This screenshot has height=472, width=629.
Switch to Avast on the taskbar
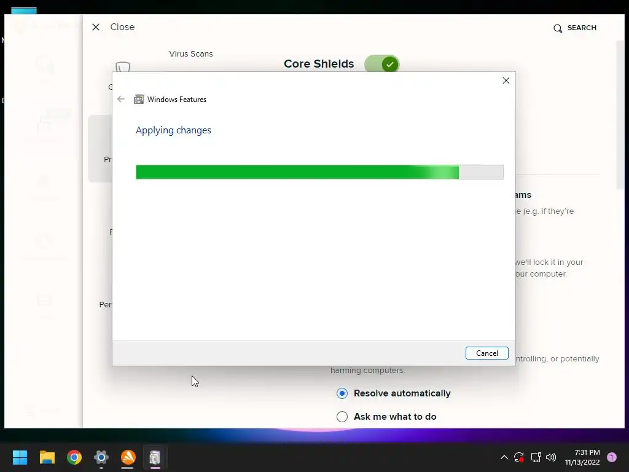pyautogui.click(x=128, y=457)
